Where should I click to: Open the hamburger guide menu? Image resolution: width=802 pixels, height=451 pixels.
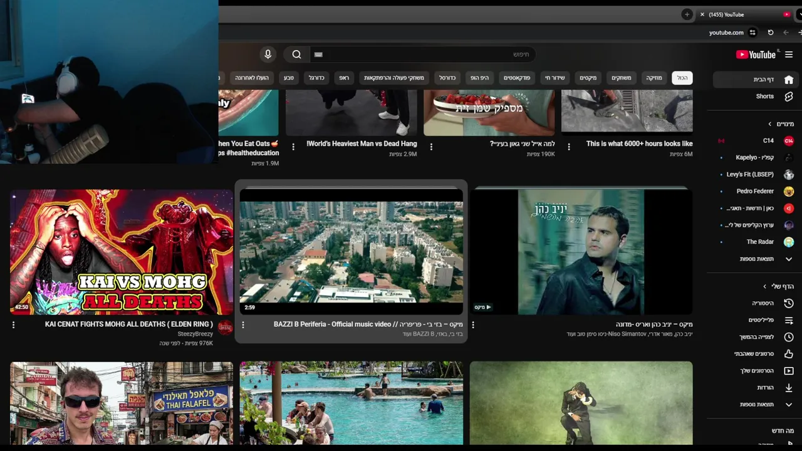pyautogui.click(x=789, y=54)
